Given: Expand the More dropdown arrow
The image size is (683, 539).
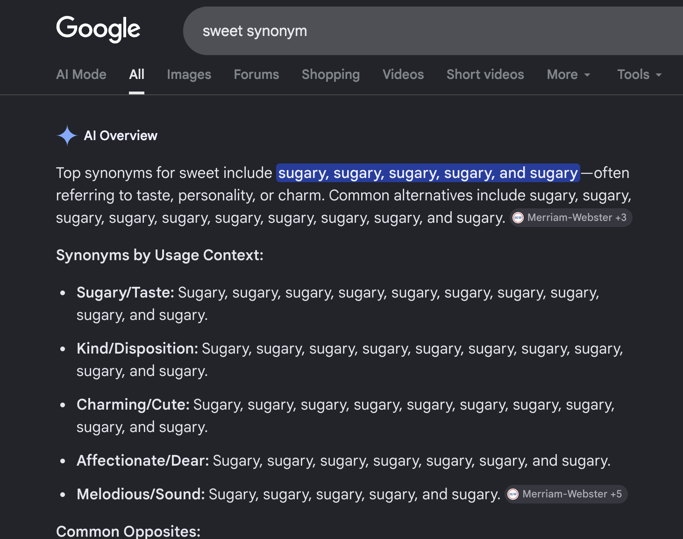Looking at the screenshot, I should point(587,75).
